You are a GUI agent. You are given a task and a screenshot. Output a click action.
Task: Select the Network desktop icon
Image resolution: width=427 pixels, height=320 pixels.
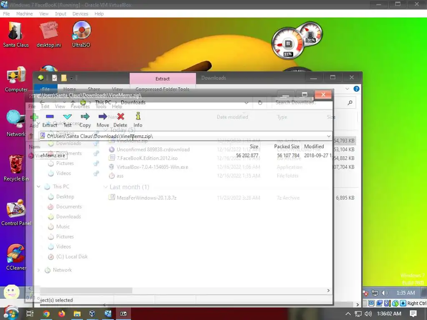[16, 124]
